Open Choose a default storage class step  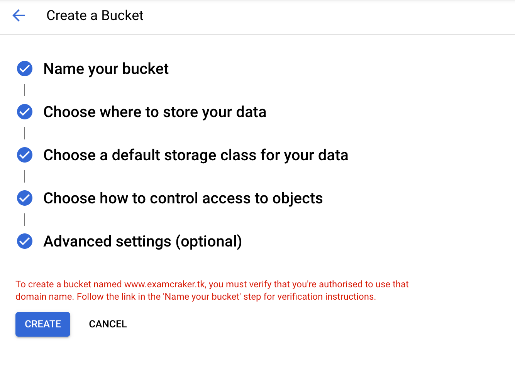point(195,155)
